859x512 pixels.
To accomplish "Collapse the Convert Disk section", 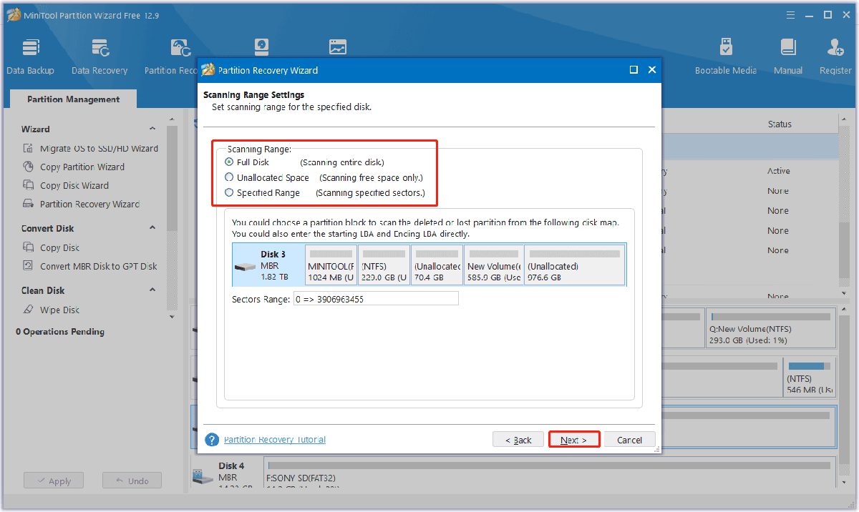I will pos(152,228).
